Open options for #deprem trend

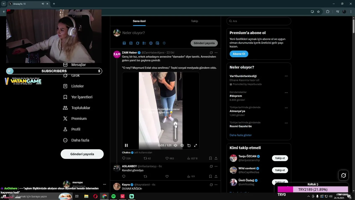(x=286, y=93)
